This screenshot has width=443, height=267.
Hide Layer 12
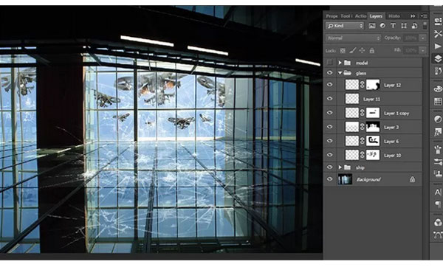click(x=329, y=85)
